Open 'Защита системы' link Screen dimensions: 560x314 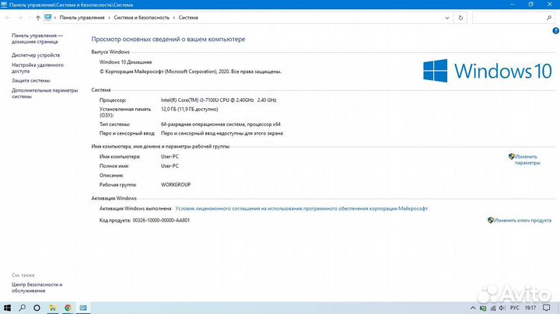(x=30, y=81)
